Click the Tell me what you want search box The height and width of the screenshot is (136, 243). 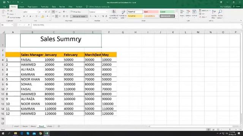[98, 7]
